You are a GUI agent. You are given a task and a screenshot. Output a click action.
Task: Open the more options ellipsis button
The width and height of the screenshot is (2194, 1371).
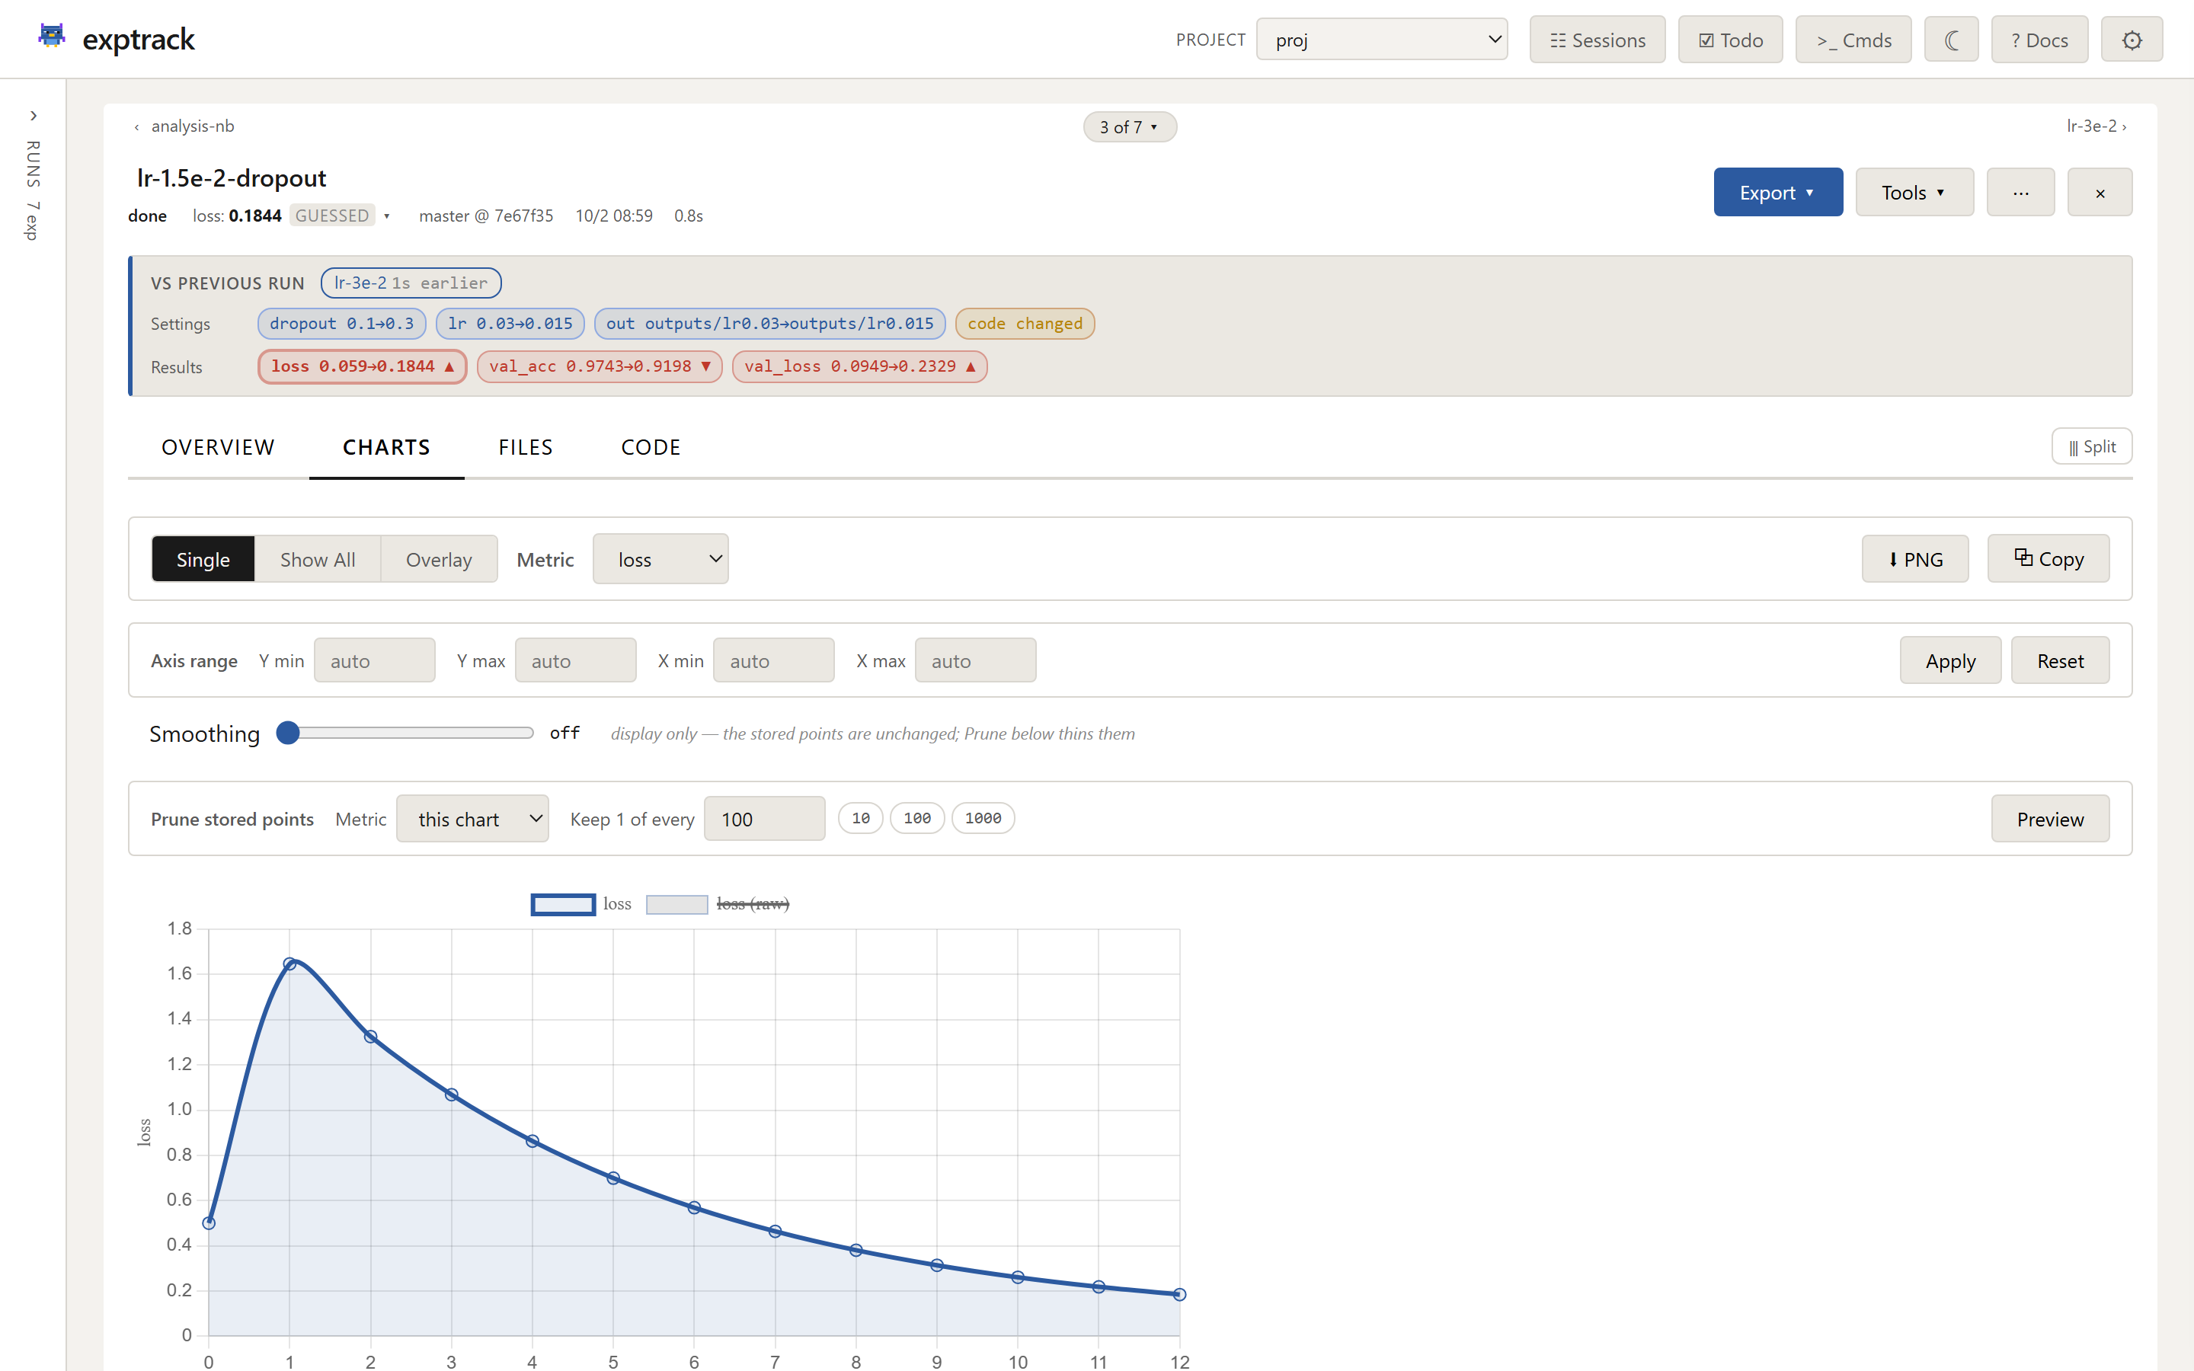(x=2020, y=192)
